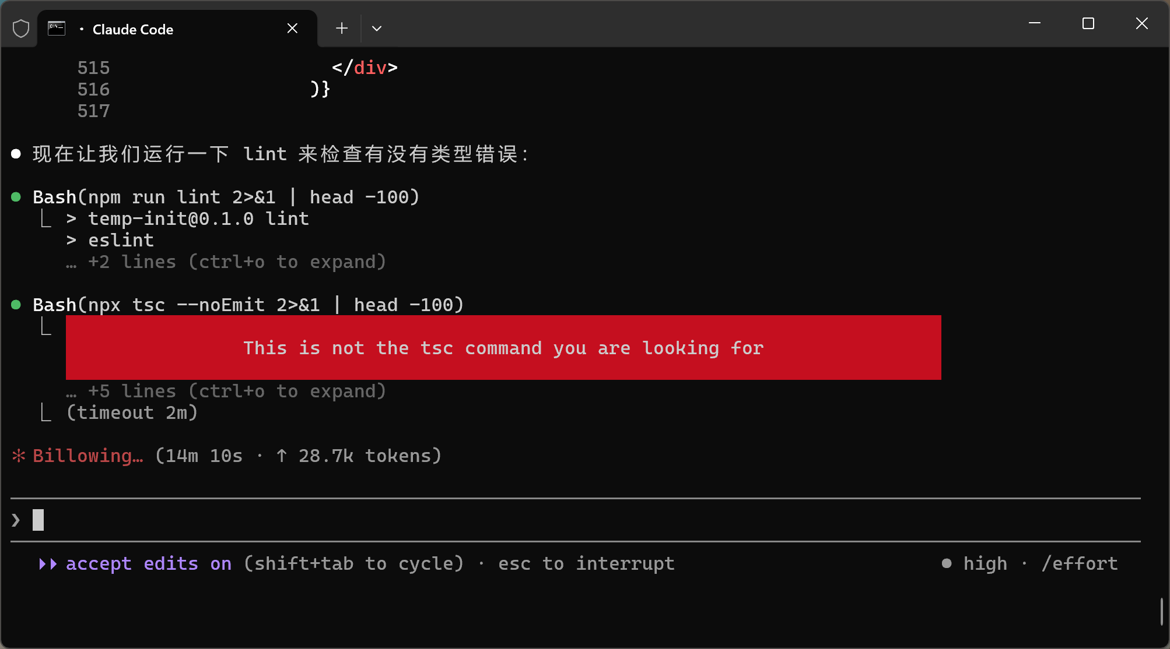
Task: Expand the hidden +2 lines output
Action: click(x=236, y=262)
